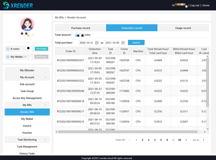Click the R coins icon
The width and height of the screenshot is (216, 160).
pyautogui.click(x=8, y=49)
